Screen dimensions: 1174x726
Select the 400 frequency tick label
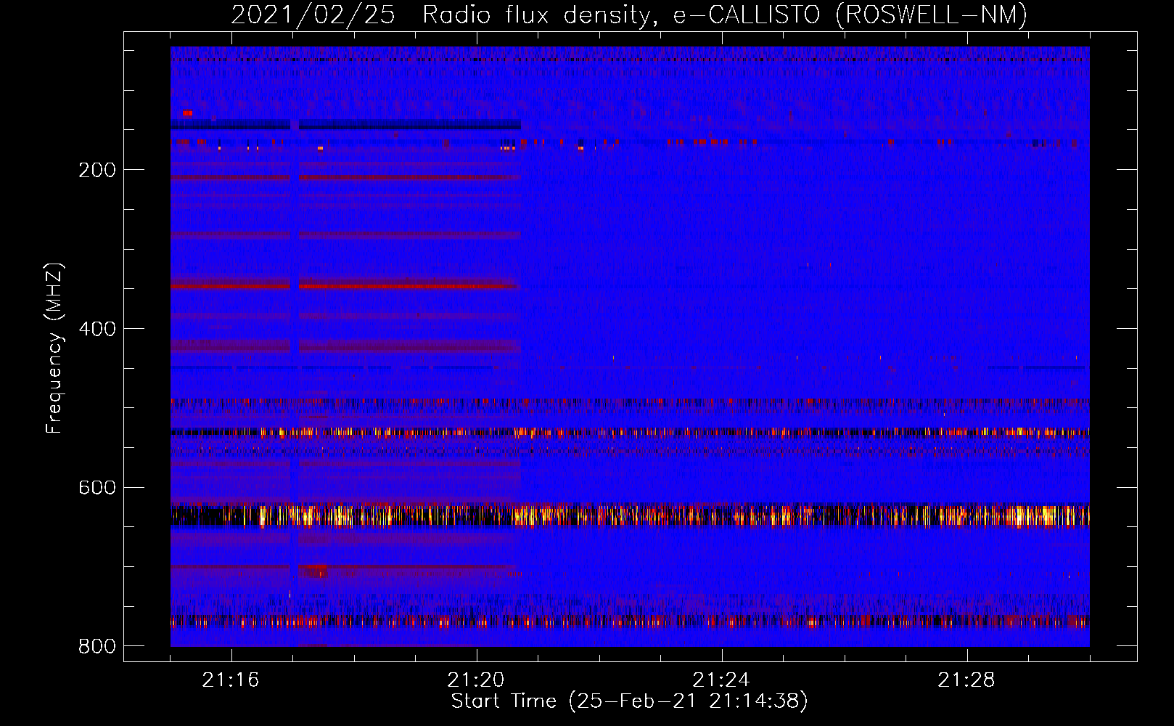97,329
